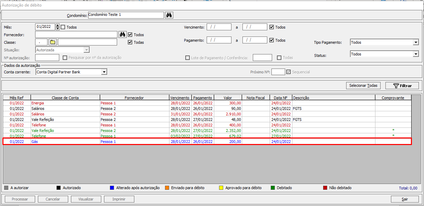Toggle Pesquisar por nº da autorização checkbox
This screenshot has height=206, width=424.
(65, 58)
